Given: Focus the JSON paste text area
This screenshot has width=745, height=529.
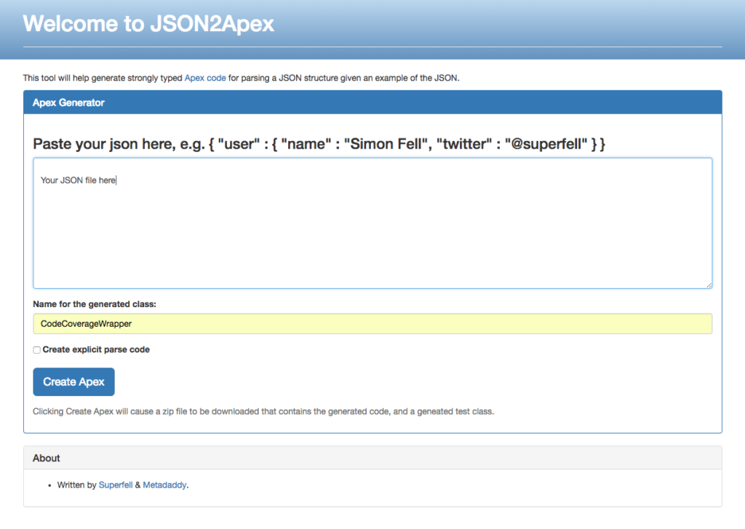Looking at the screenshot, I should (x=372, y=223).
